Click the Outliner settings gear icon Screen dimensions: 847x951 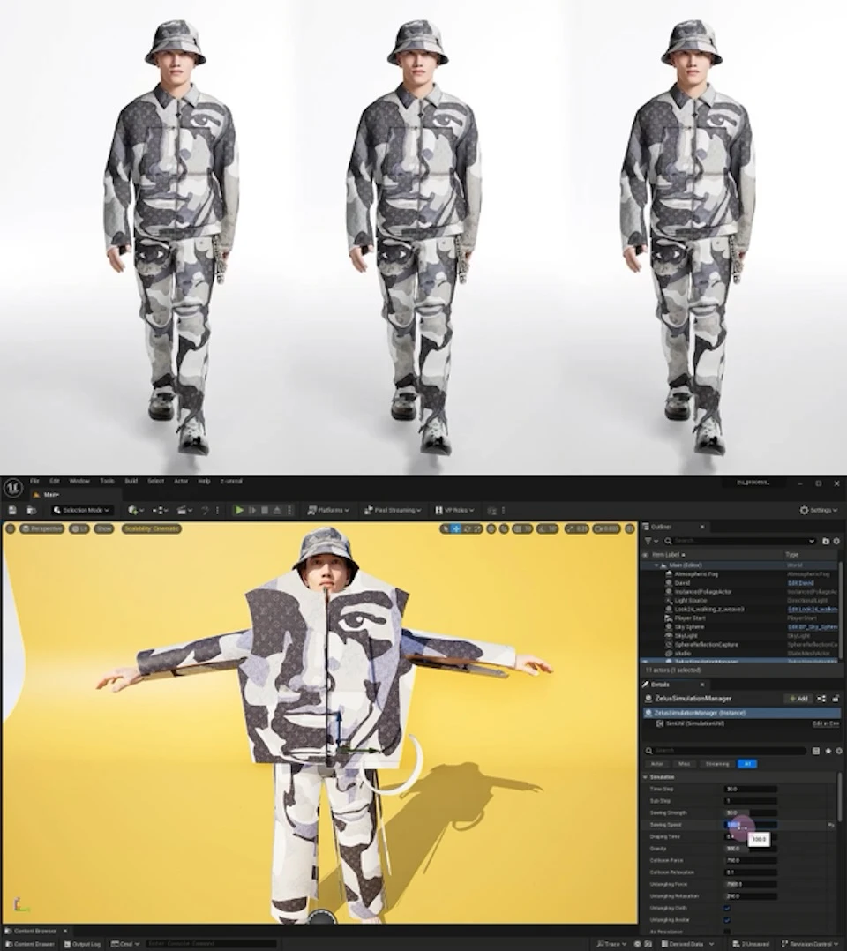pos(836,541)
